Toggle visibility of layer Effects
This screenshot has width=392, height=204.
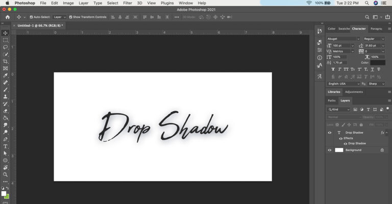(x=340, y=138)
